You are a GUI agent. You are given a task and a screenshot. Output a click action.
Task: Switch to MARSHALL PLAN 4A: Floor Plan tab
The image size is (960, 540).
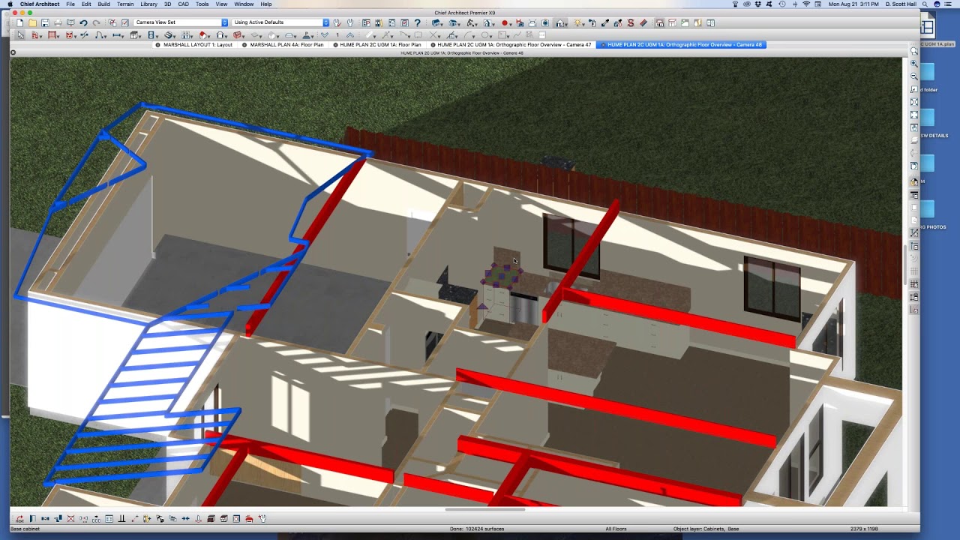(286, 45)
